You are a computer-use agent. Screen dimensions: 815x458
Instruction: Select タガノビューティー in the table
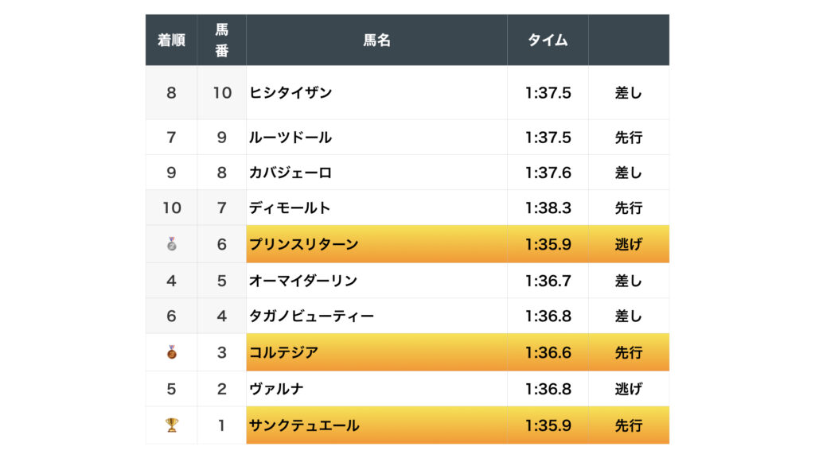point(311,316)
